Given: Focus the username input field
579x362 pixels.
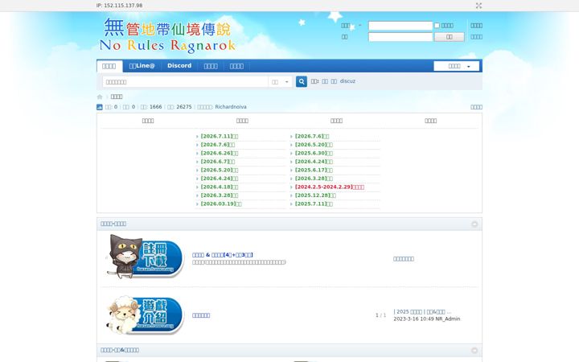Looking at the screenshot, I should tap(400, 26).
